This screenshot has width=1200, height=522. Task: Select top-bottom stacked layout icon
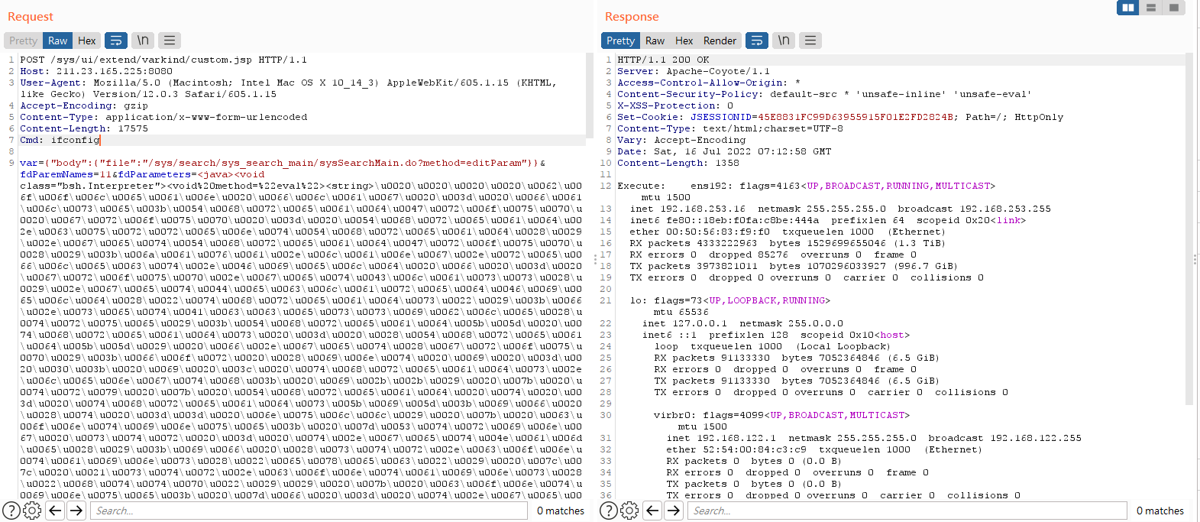pyautogui.click(x=1150, y=8)
